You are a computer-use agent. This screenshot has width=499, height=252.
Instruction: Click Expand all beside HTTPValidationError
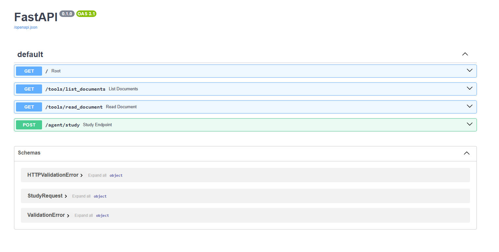point(97,175)
